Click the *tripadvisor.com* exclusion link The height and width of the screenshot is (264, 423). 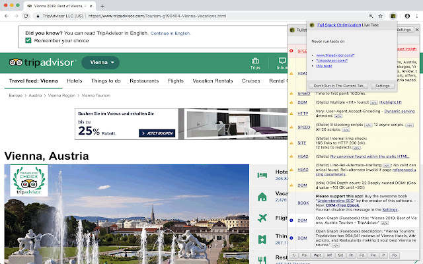click(x=332, y=61)
